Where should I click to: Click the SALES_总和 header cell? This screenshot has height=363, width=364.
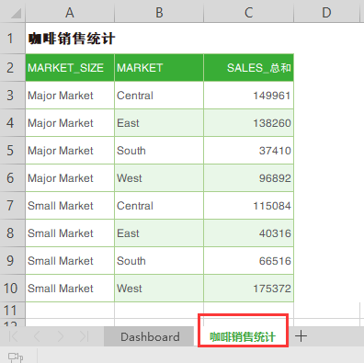pos(248,68)
